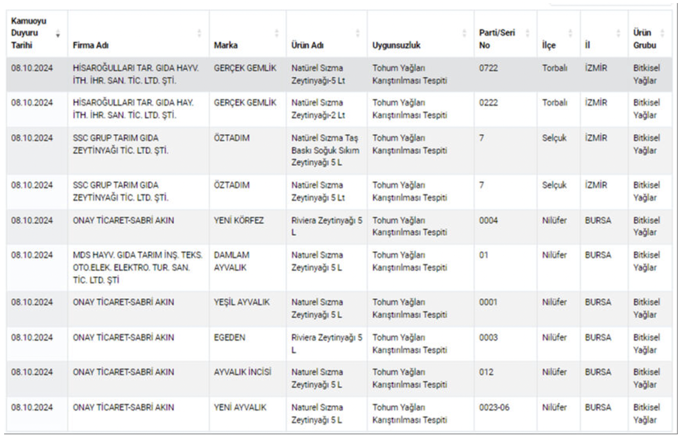Click Riviera Zeytinyağı in EGEDEN row

(327, 343)
